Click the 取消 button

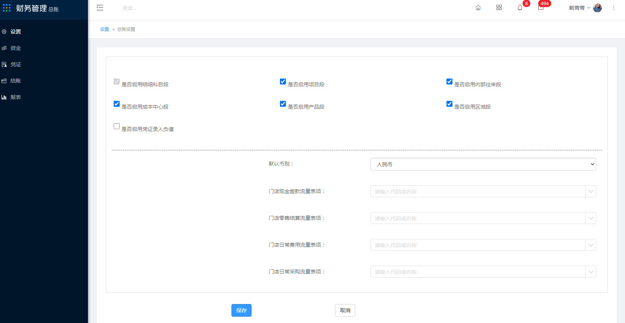345,310
